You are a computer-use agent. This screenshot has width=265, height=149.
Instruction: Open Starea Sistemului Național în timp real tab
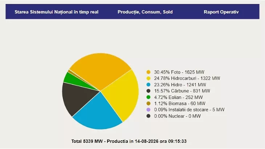tap(56, 12)
